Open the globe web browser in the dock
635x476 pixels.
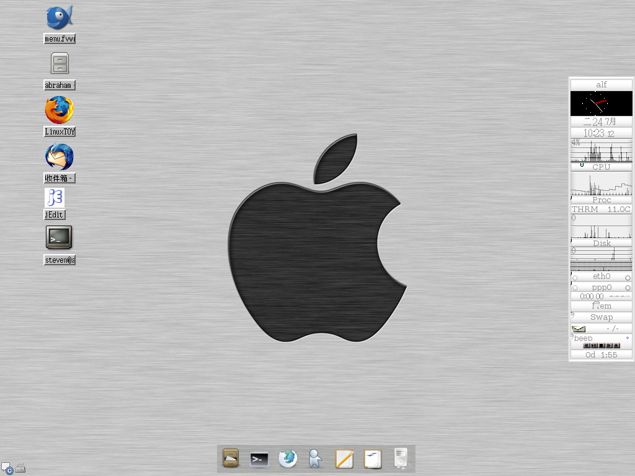pos(288,459)
